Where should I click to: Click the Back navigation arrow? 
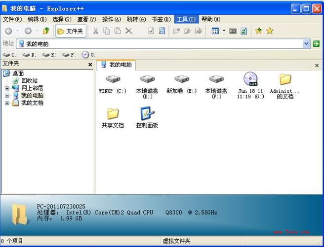[x=8, y=31]
